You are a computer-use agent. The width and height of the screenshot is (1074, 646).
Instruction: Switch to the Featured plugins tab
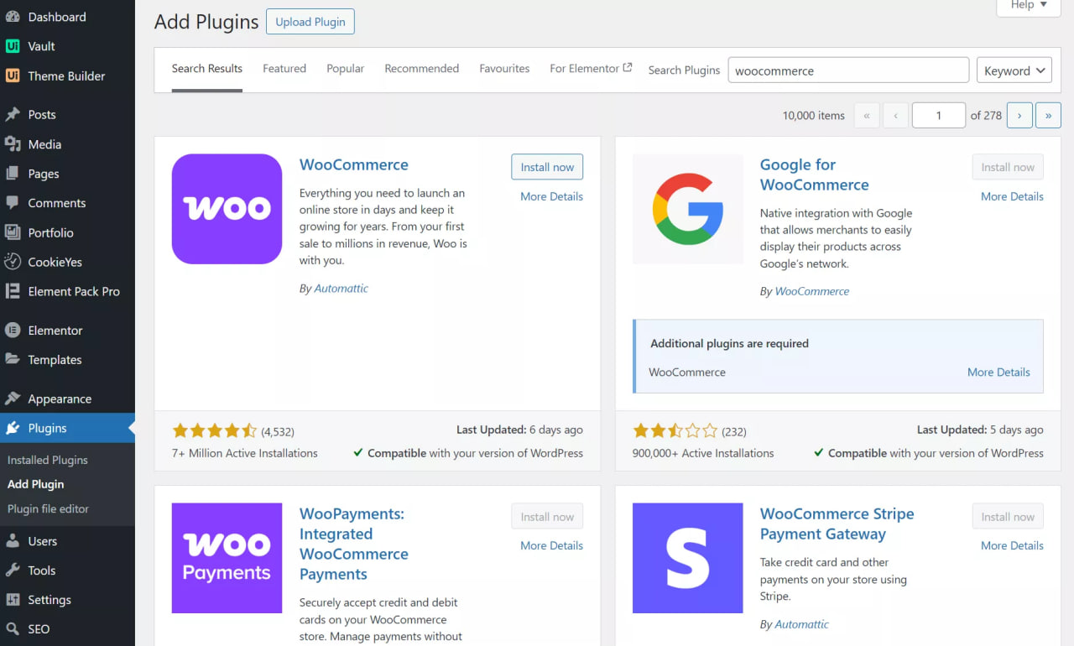284,68
